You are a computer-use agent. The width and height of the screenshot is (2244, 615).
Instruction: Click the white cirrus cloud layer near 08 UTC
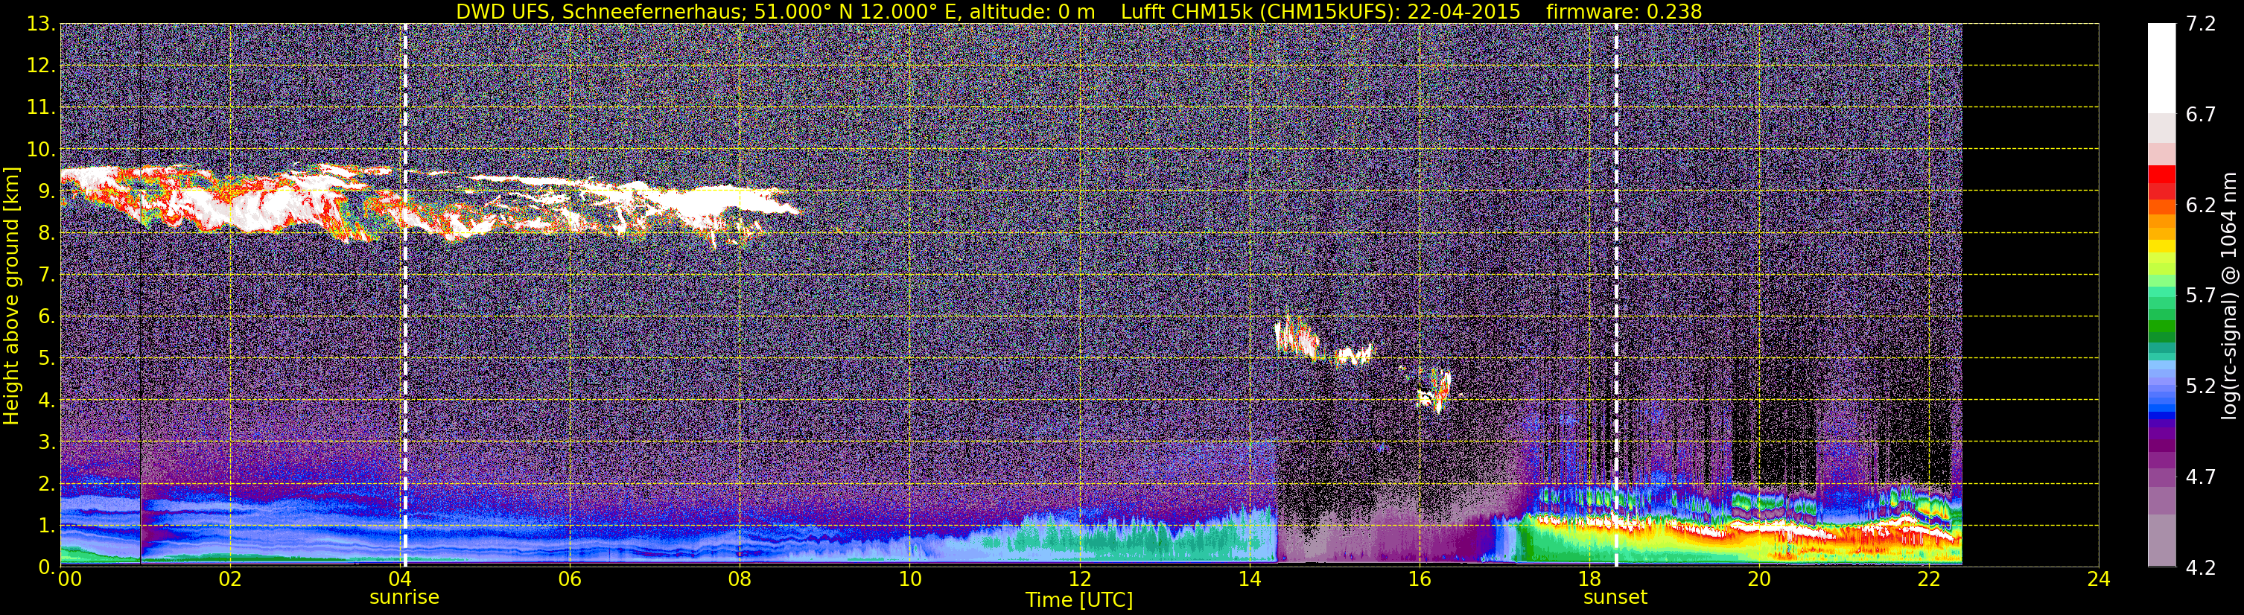[x=723, y=202]
